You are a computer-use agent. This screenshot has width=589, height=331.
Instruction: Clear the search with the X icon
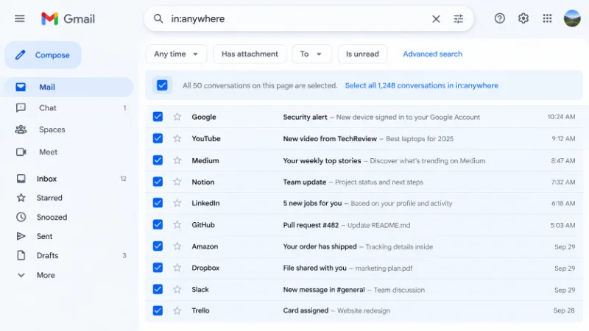[x=436, y=19]
